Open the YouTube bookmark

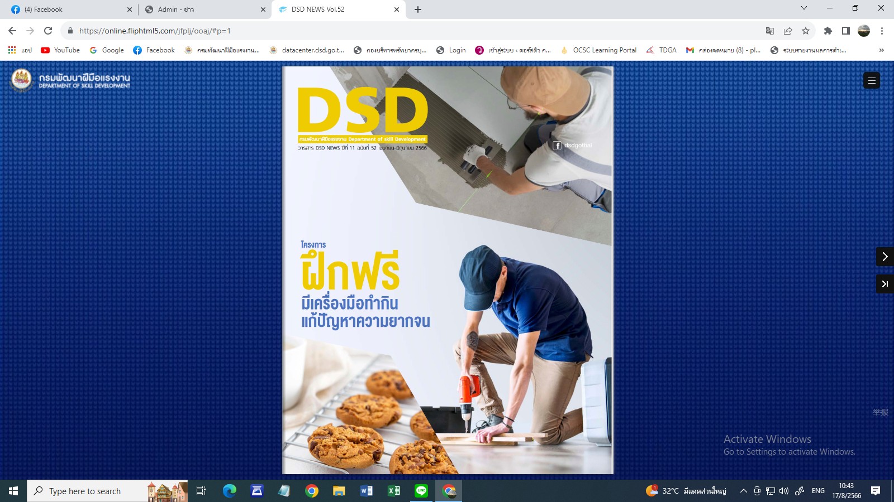(x=60, y=50)
